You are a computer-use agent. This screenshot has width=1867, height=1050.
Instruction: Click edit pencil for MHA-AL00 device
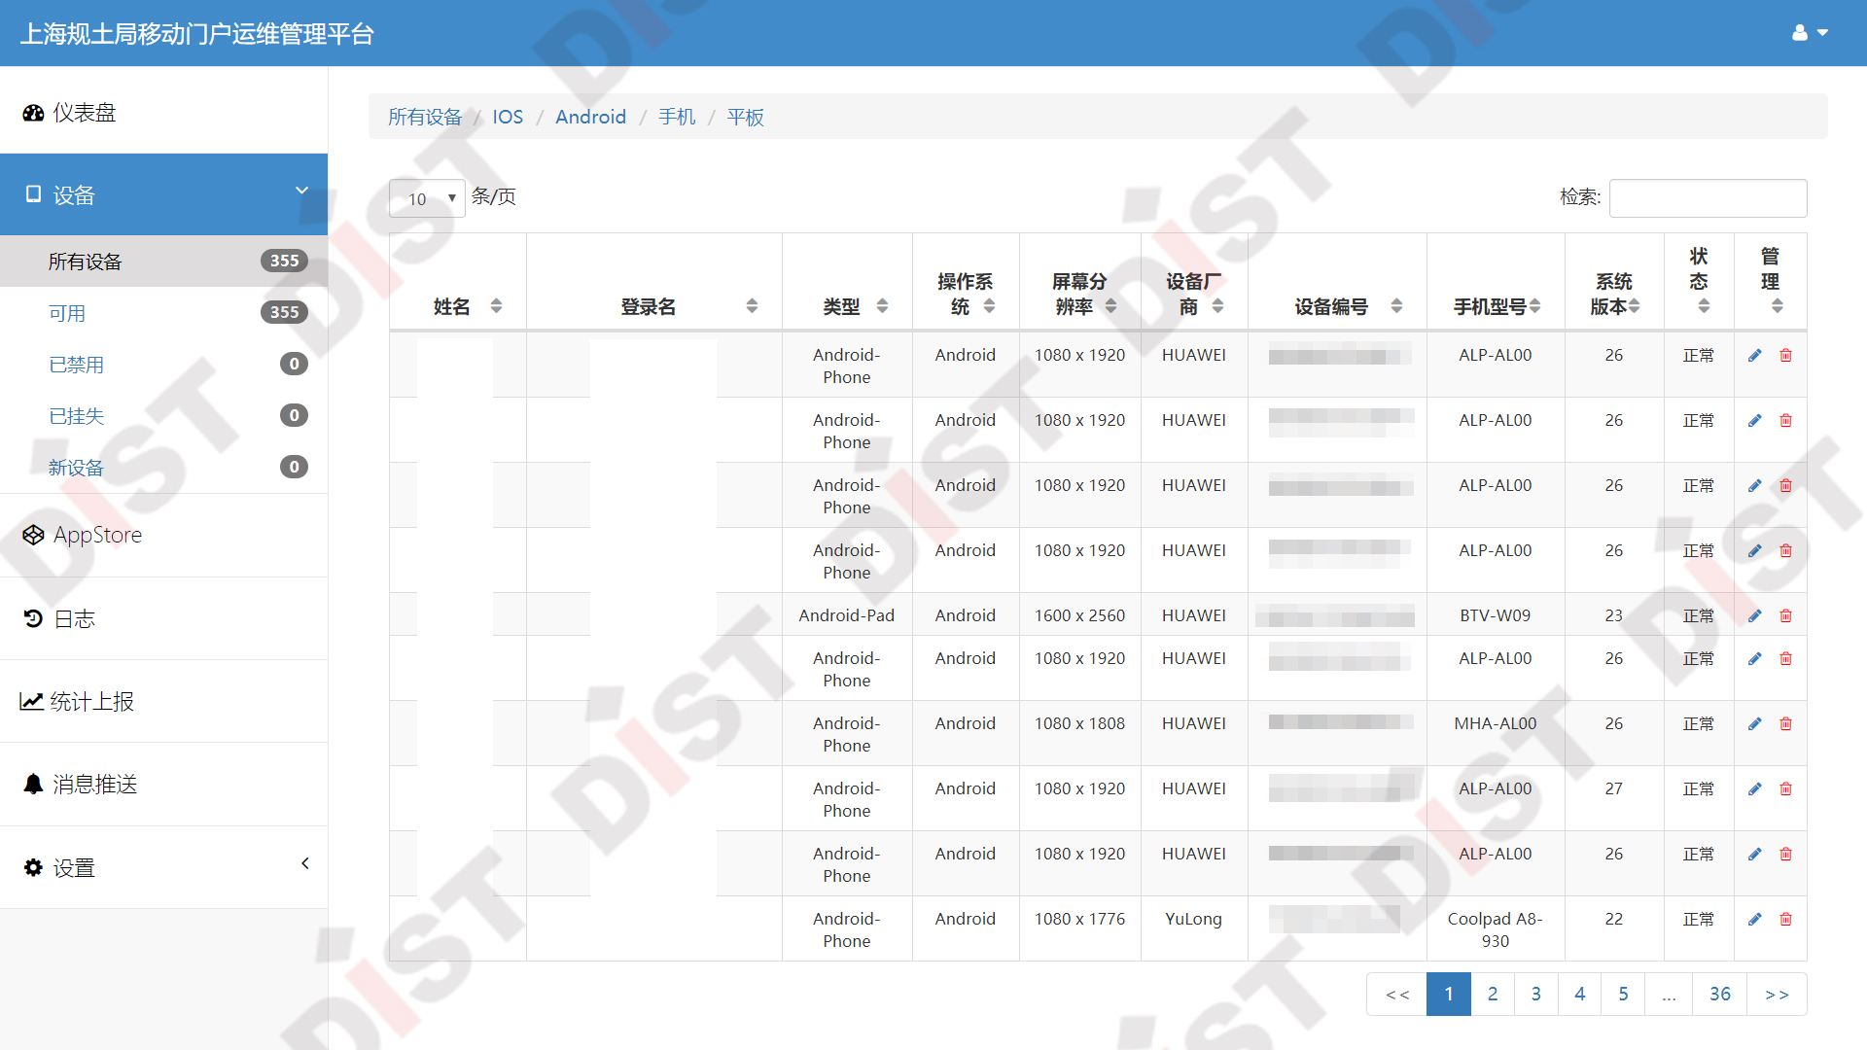click(1754, 723)
